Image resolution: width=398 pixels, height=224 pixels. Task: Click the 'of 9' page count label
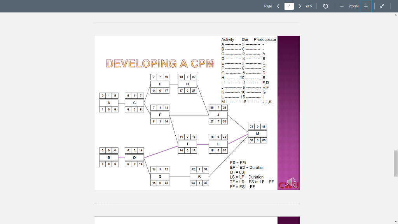click(309, 6)
